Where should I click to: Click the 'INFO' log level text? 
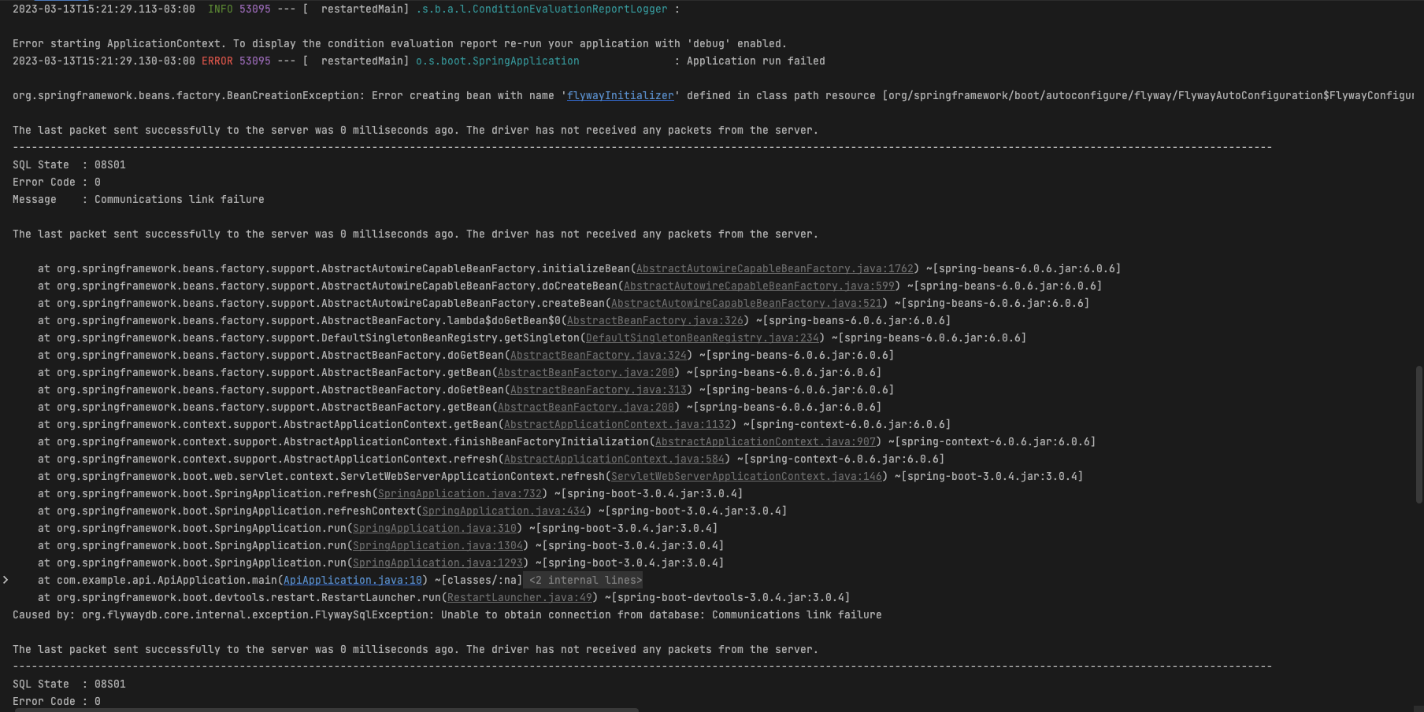[221, 9]
